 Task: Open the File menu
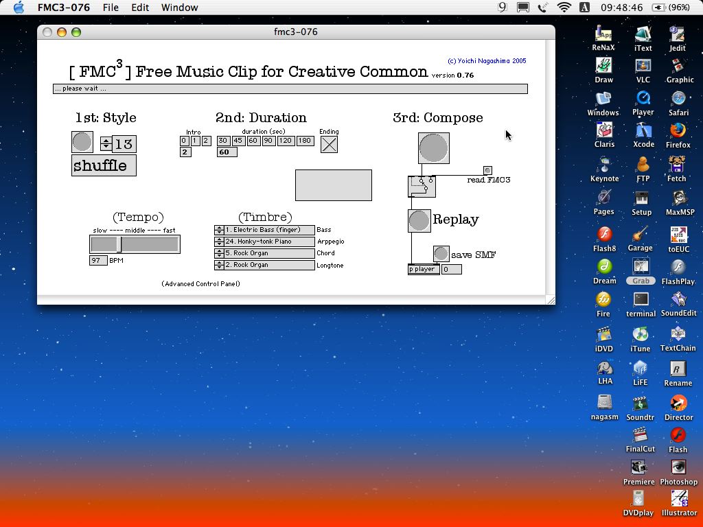111,8
